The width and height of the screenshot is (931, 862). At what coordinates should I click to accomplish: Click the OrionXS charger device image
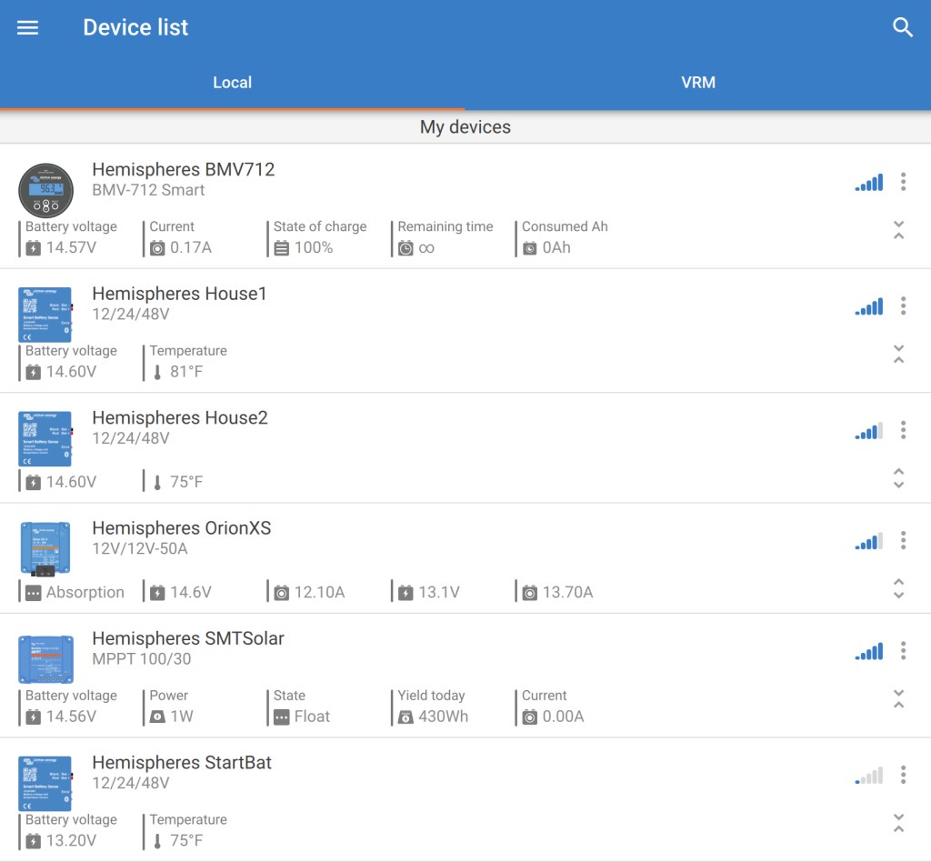45,548
